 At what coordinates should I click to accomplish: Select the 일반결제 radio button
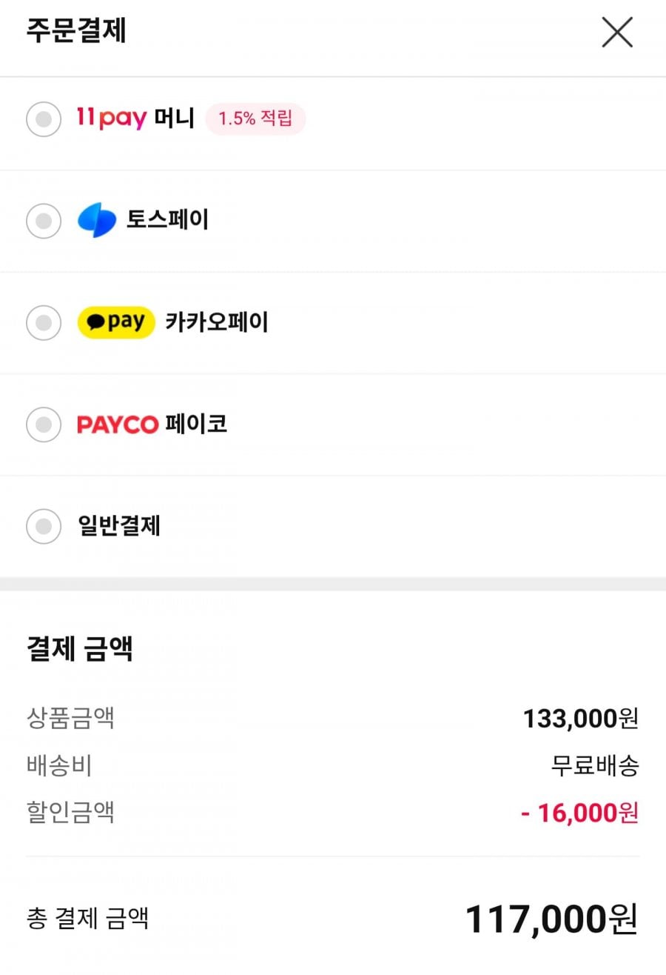pyautogui.click(x=44, y=527)
